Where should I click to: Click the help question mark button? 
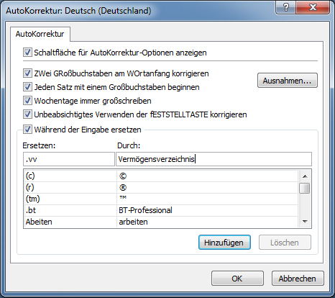tap(285, 8)
